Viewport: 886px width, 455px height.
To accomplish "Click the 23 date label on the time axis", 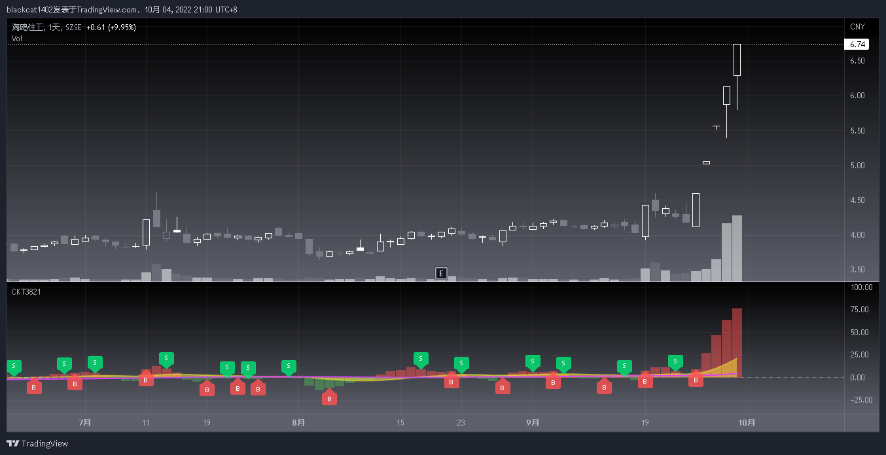I will click(x=461, y=423).
